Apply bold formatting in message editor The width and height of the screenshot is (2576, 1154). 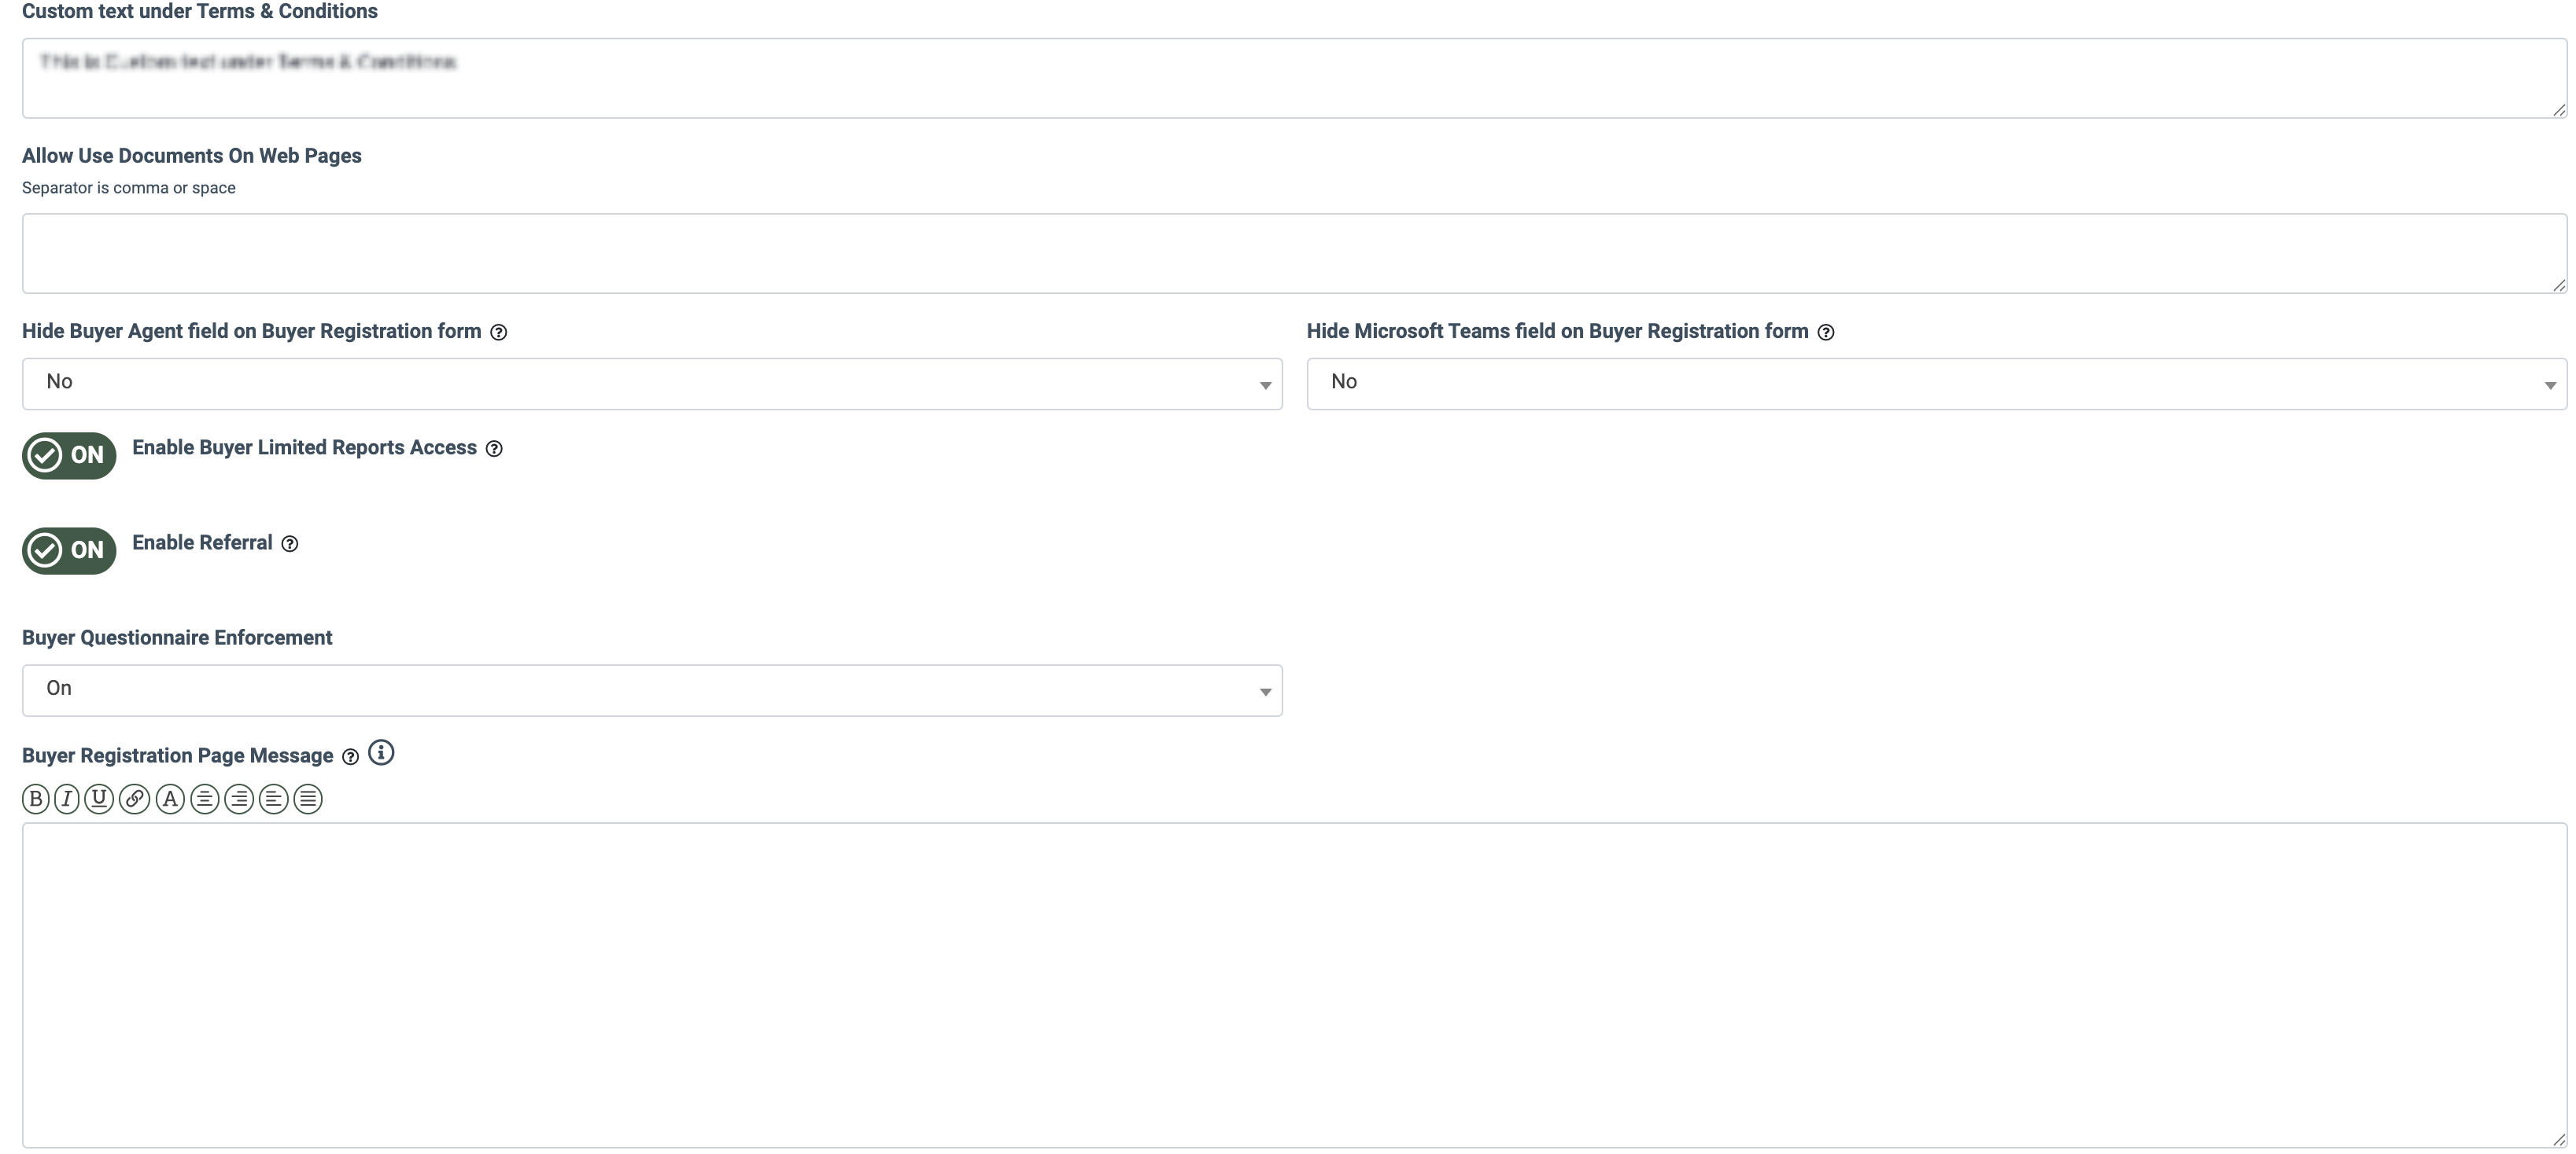point(35,799)
